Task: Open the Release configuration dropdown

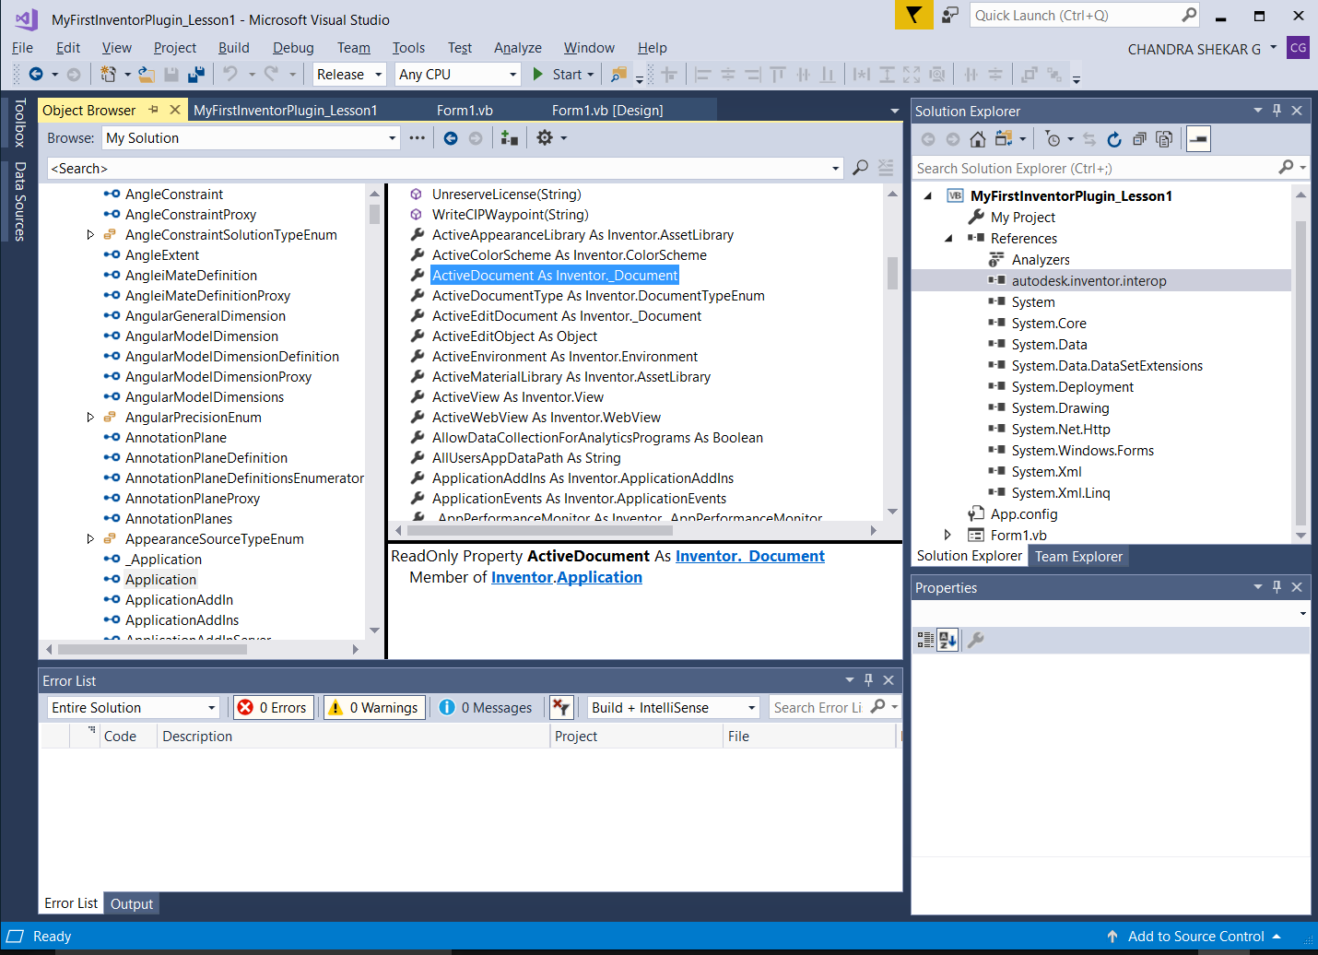Action: point(349,75)
